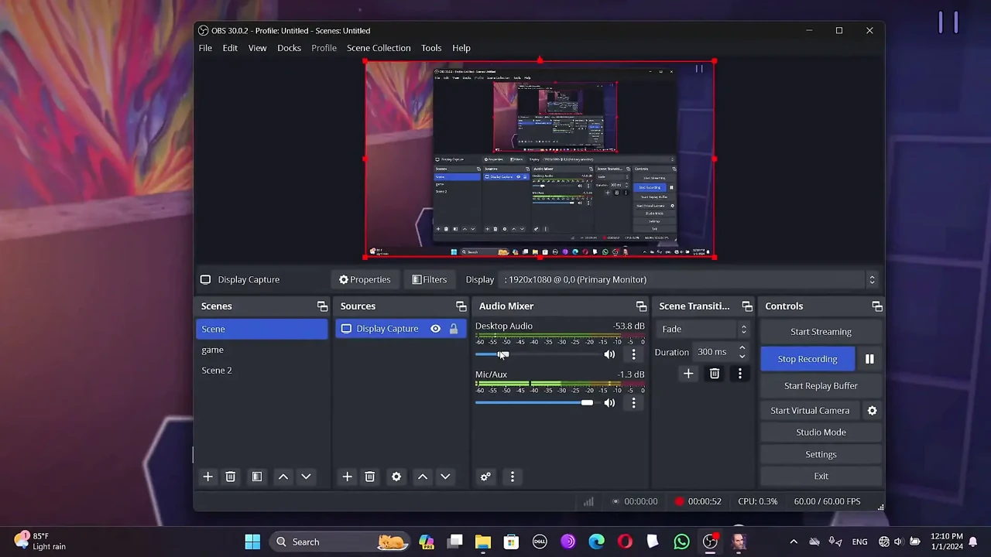
Task: Mute Desktop Audio speaker icon
Action: point(609,354)
